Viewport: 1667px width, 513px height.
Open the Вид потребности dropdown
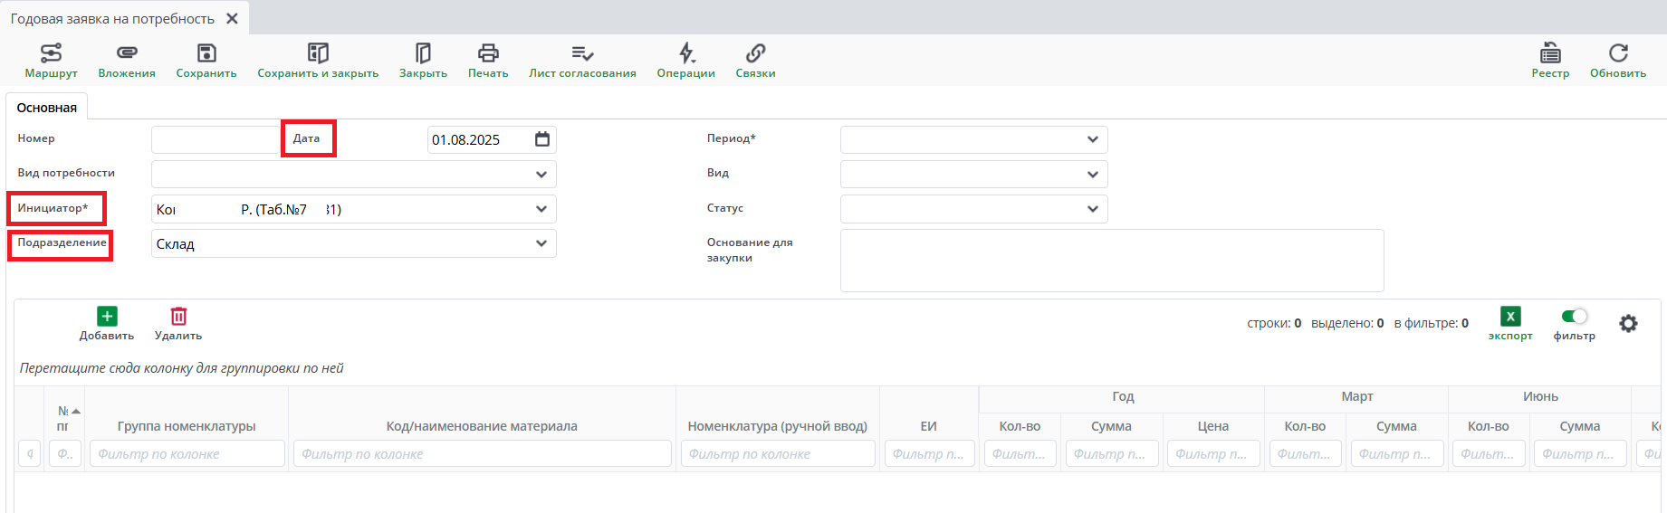(541, 174)
